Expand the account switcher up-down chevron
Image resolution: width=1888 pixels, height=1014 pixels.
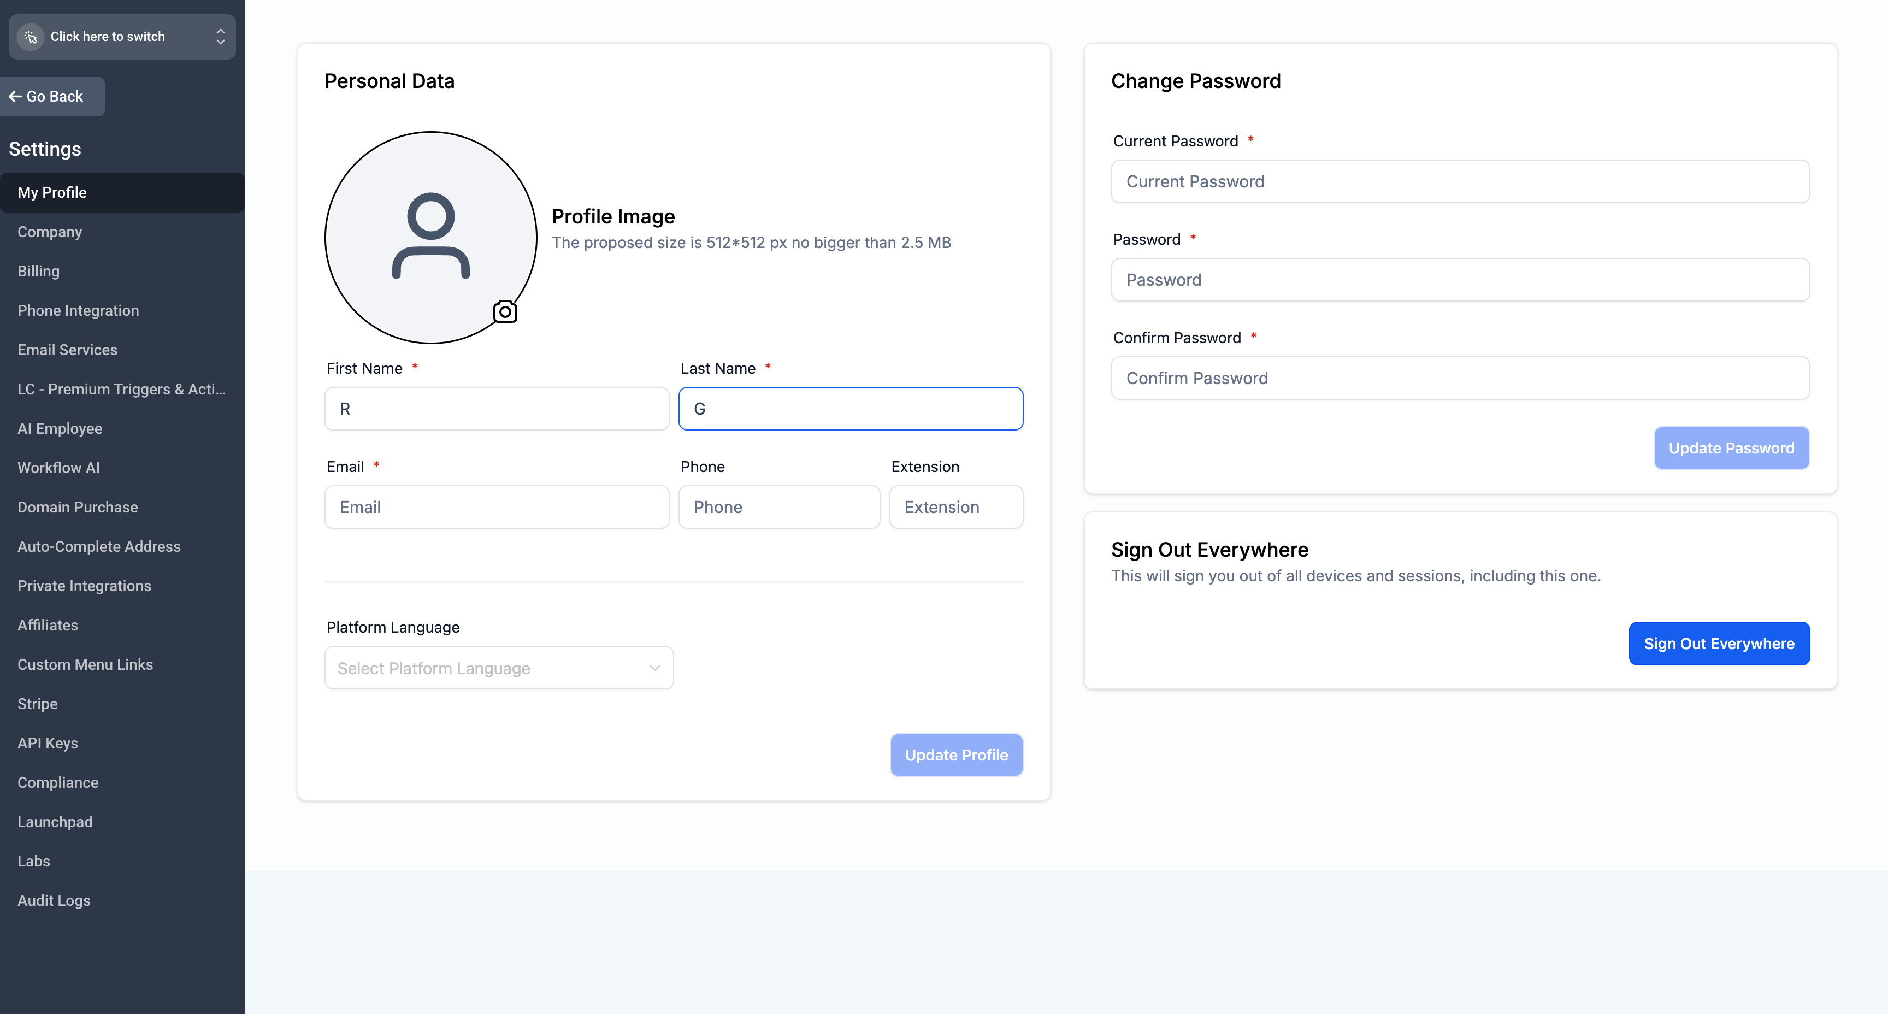(x=220, y=37)
